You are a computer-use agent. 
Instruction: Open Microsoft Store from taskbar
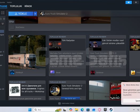pos(88,110)
